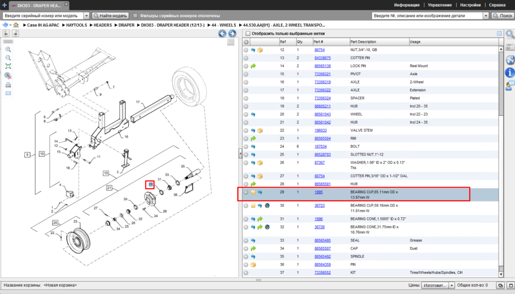This screenshot has width=515, height=294.
Task: Click the part number description search field
Action: [427, 15]
